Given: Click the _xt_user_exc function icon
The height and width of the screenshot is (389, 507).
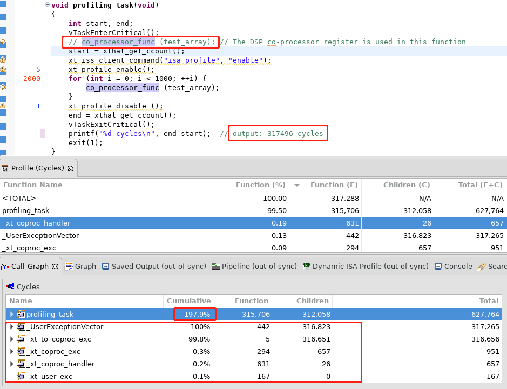Looking at the screenshot, I should coord(22,377).
